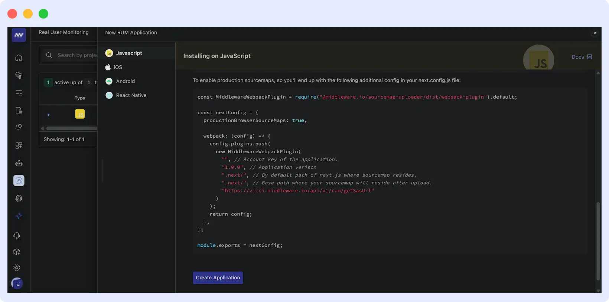The height and width of the screenshot is (302, 609).
Task: Open the document file icon in the sidebar
Action: (x=19, y=110)
